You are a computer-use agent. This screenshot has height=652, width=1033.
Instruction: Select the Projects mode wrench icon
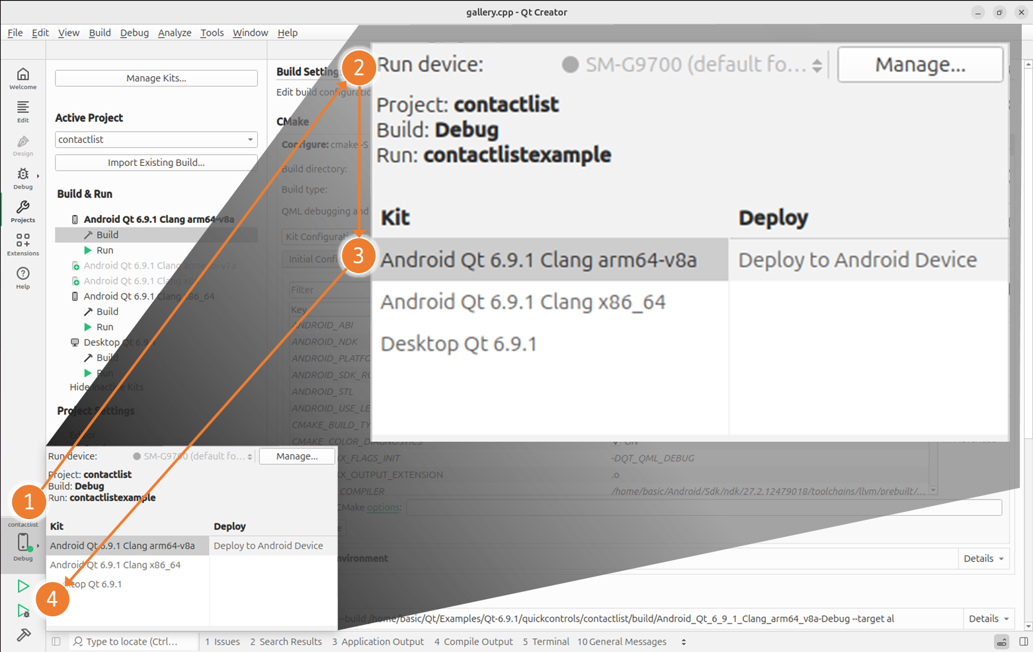22,212
